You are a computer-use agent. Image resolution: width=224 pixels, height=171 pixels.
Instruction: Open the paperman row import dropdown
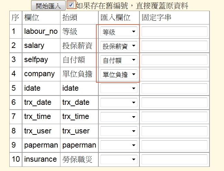coord(119,145)
